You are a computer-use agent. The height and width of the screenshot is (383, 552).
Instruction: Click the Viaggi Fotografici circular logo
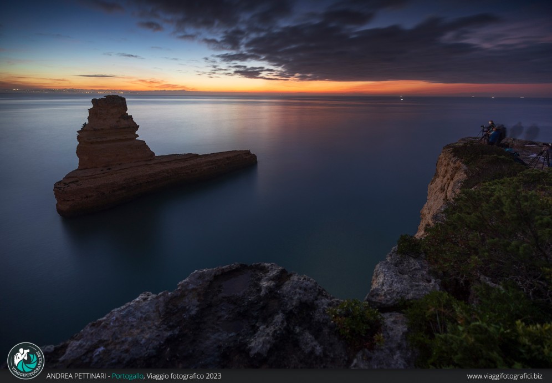pos(25,360)
